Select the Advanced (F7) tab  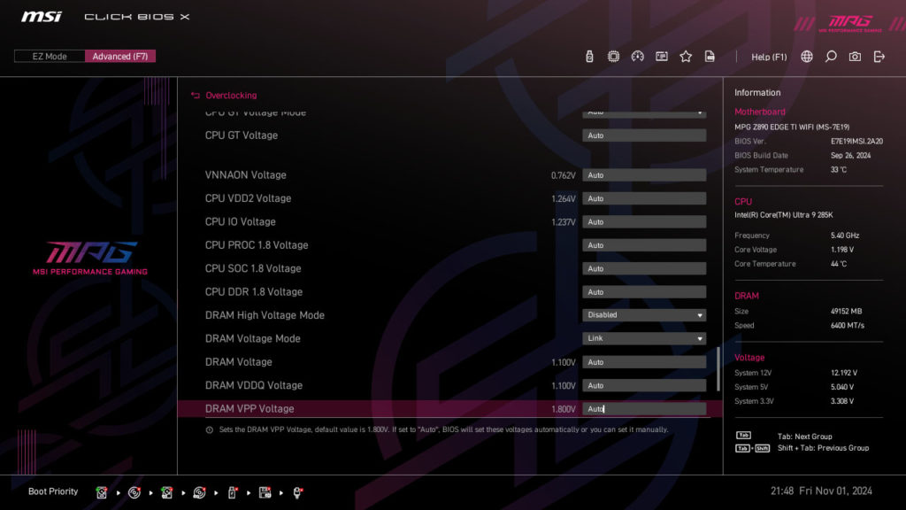(119, 55)
